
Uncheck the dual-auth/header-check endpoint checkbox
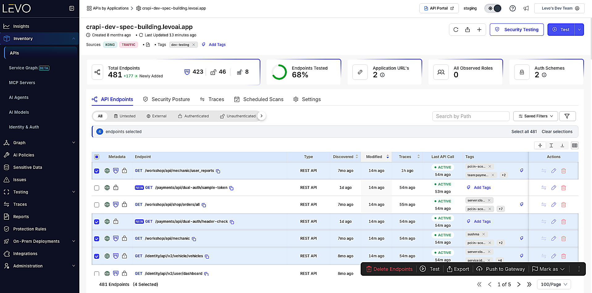(97, 222)
